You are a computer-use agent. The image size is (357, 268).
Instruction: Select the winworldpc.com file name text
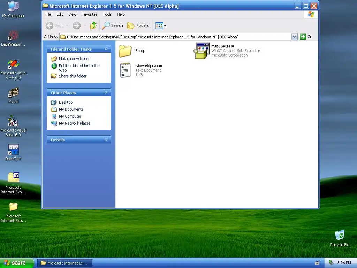tap(149, 66)
